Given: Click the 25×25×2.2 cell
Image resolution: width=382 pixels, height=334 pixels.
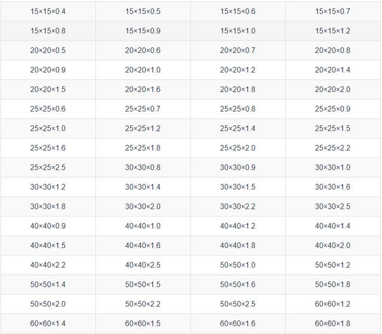Looking at the screenshot, I should pos(332,148).
